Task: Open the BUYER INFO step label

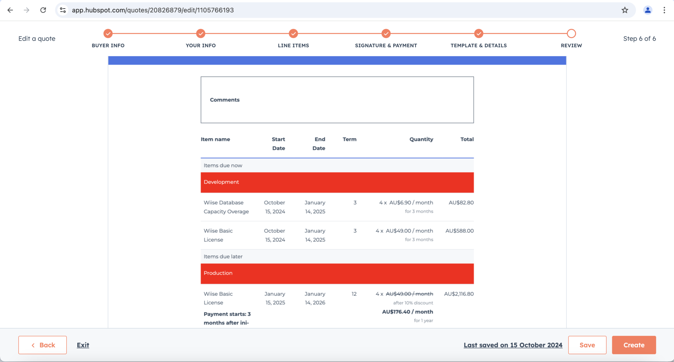Action: 108,45
